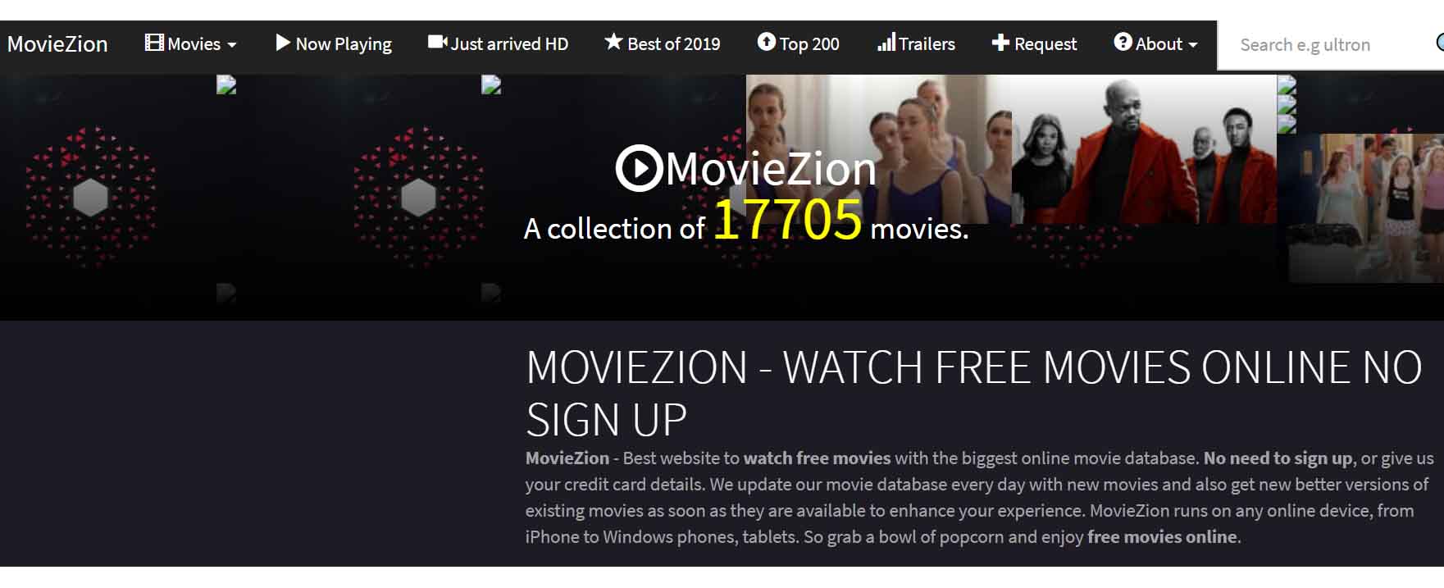This screenshot has height=588, width=1444.
Task: Open the Trailers menu item
Action: tap(916, 43)
